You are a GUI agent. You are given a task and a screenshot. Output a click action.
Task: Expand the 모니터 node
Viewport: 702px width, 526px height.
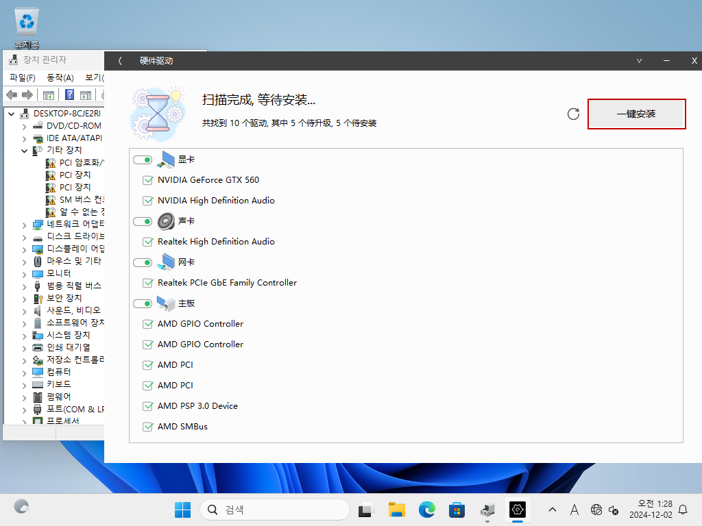24,274
